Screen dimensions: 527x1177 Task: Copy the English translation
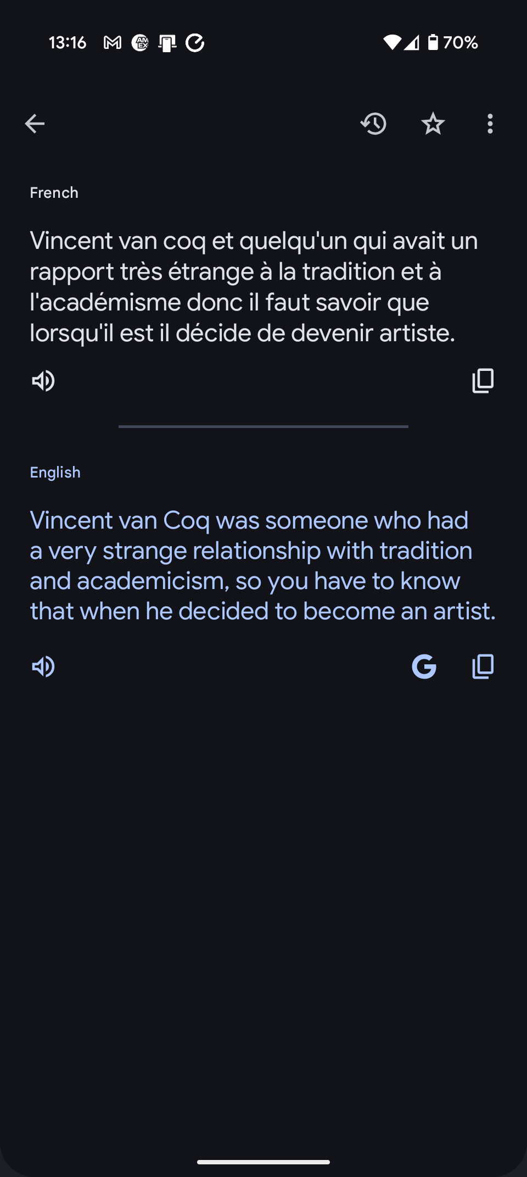coord(483,667)
